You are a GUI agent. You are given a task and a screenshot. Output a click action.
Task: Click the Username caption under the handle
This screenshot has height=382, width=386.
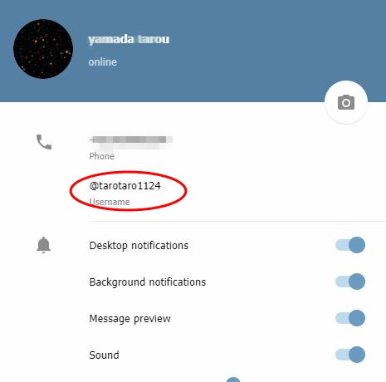110,202
